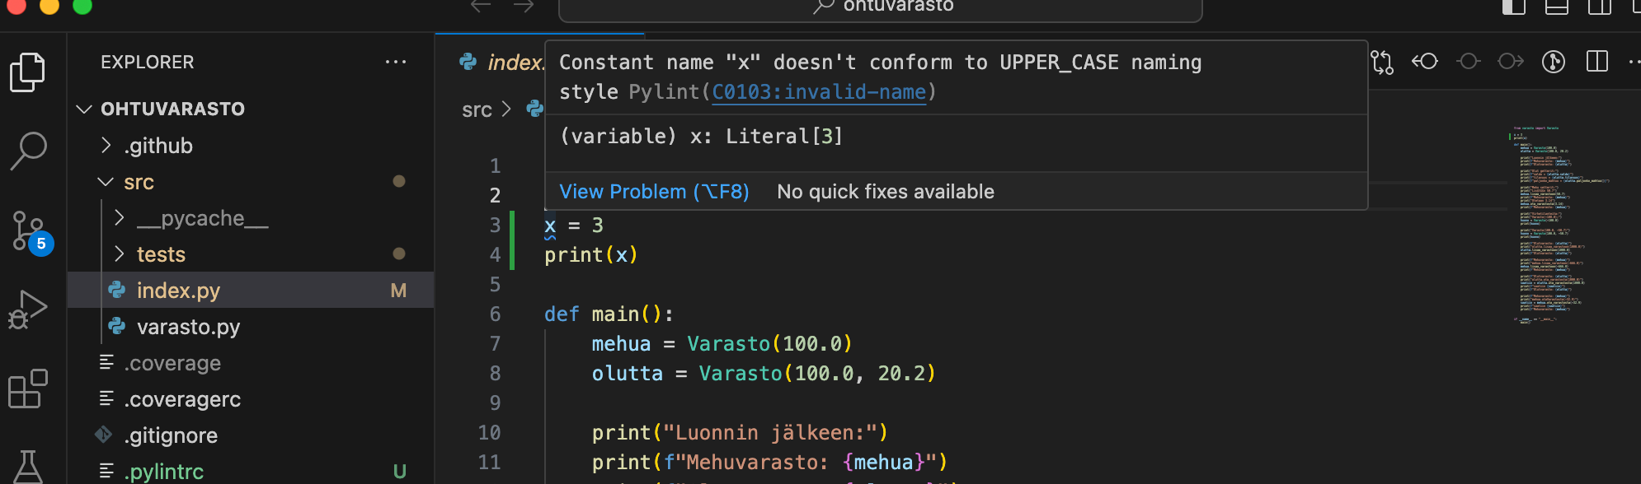Open the Search view
The image size is (1641, 484).
click(28, 151)
